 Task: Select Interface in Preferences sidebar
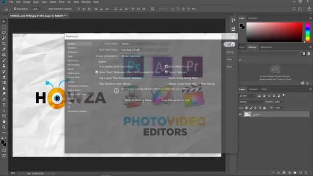tap(72, 48)
